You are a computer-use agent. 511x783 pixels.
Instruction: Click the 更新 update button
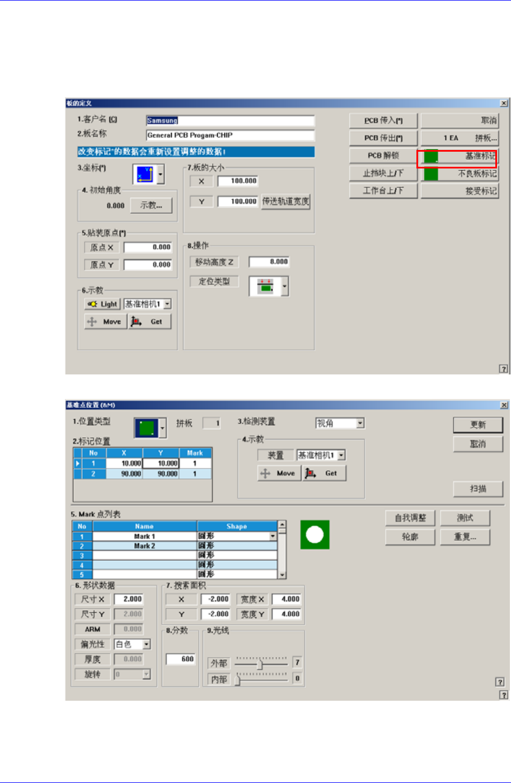[x=478, y=425]
